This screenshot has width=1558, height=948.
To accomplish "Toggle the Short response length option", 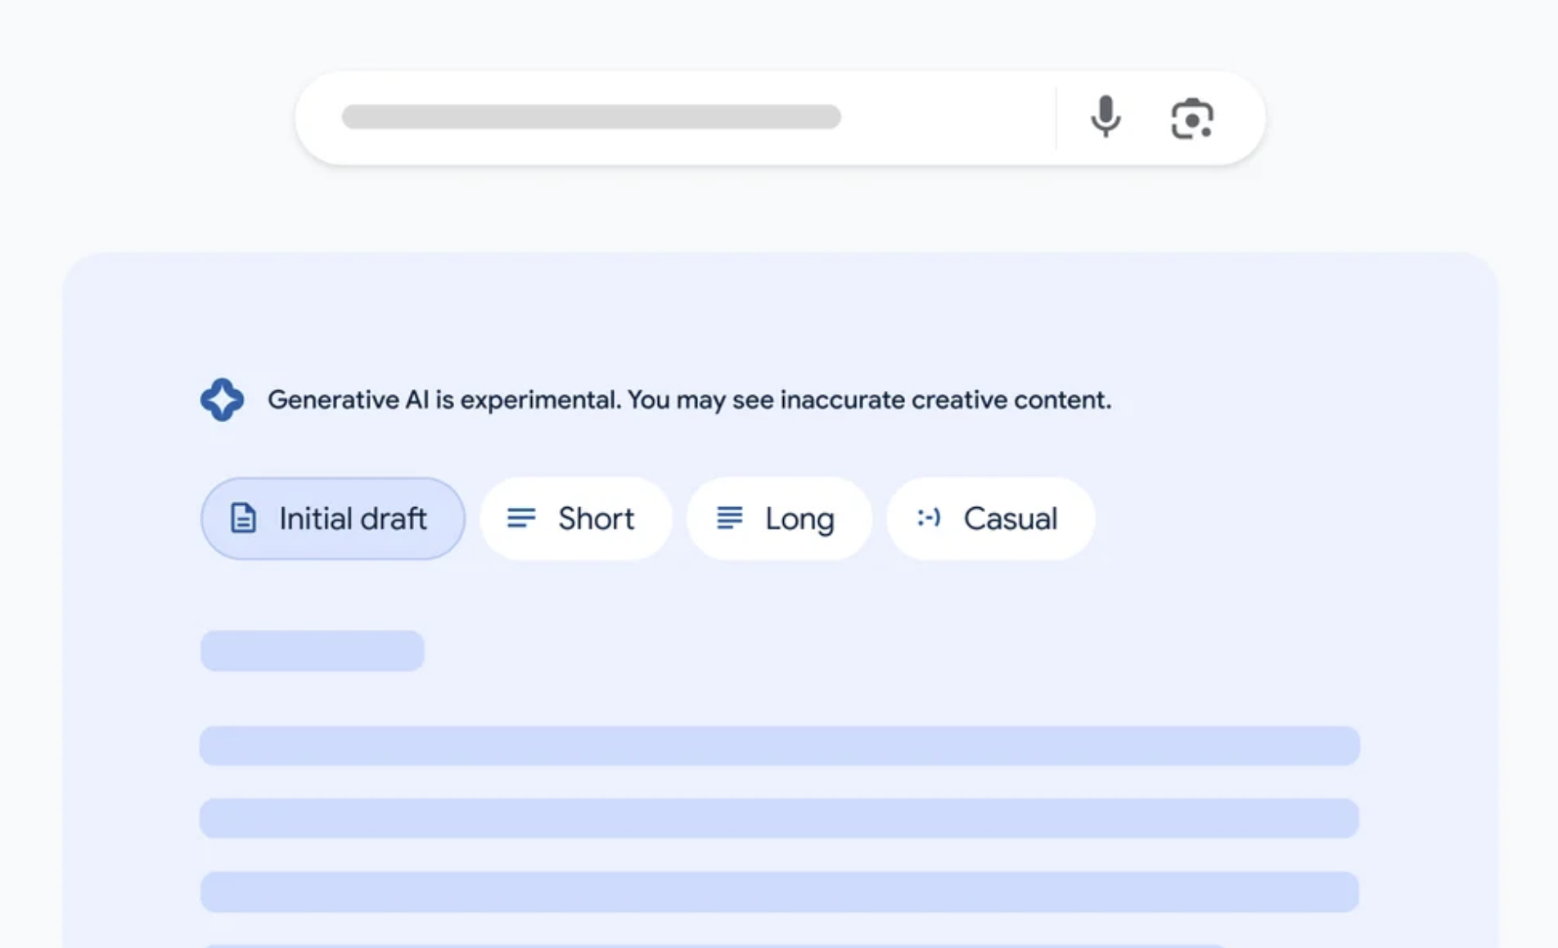I will tap(575, 518).
